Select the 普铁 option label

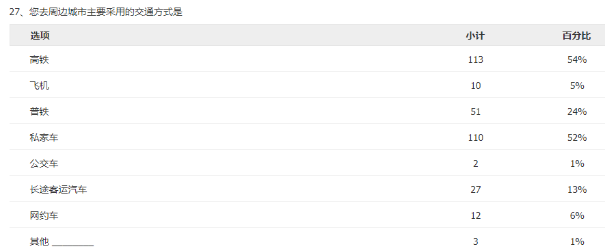(x=40, y=111)
